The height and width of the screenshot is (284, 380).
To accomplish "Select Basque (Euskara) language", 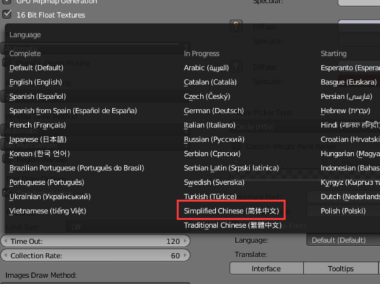I will pos(349,82).
